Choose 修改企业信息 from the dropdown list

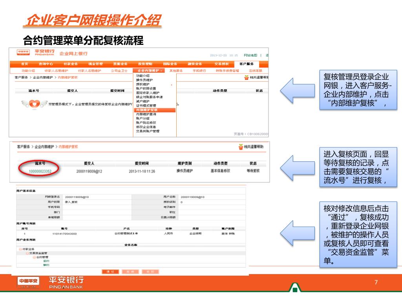click(146, 127)
